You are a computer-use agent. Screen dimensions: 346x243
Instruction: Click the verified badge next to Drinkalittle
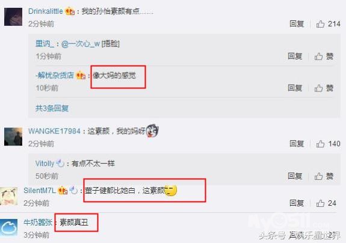click(x=70, y=11)
